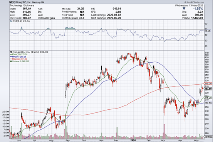The image size is (213, 142).
Task: Click the black 303.00 price tag on right axis
Action: pyautogui.click(x=208, y=89)
